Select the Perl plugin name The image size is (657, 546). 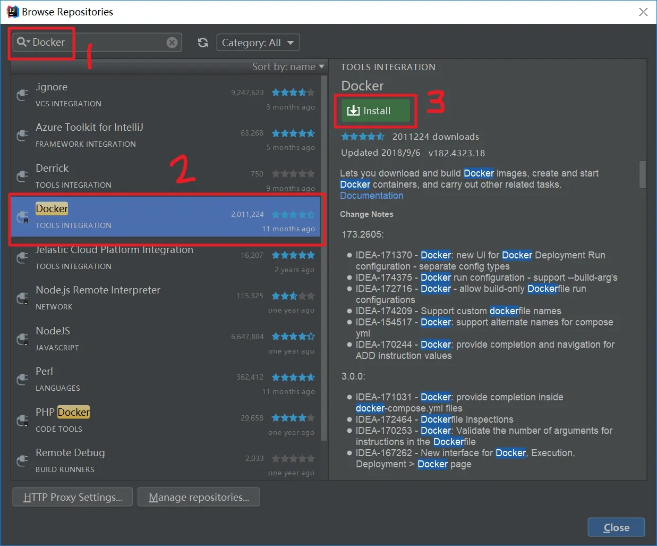point(44,371)
